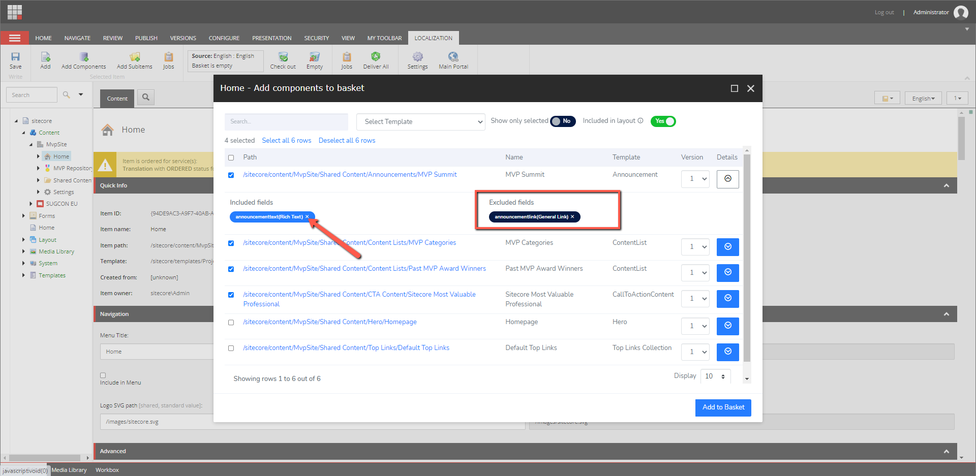Open the MY TOOLBAR ribbon tab

coord(384,38)
